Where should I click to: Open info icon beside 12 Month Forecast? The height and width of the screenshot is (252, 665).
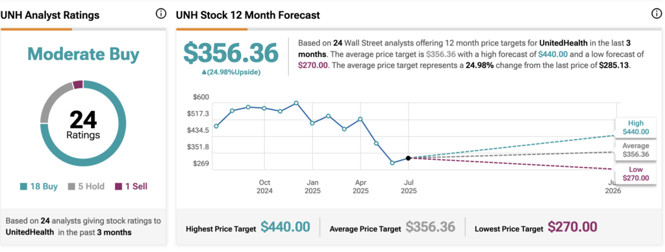[x=656, y=14]
